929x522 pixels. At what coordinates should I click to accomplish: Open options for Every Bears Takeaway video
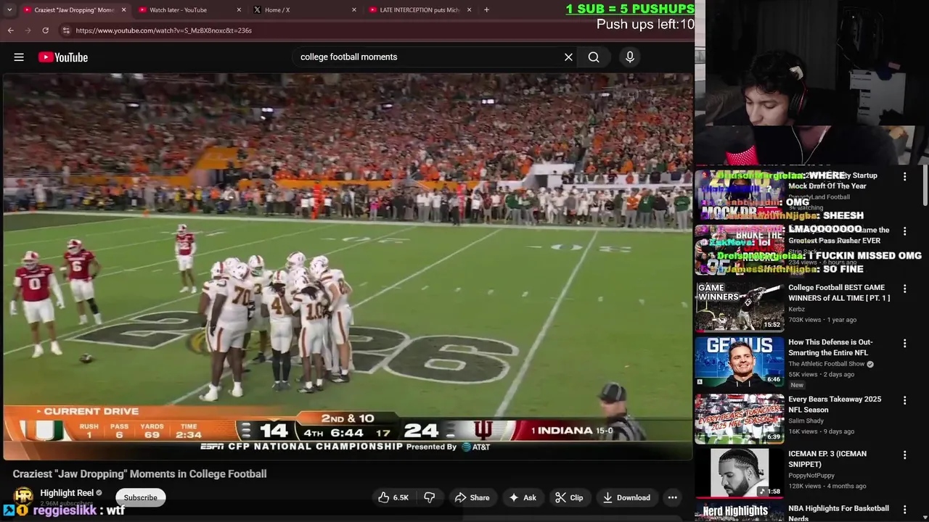tap(904, 400)
